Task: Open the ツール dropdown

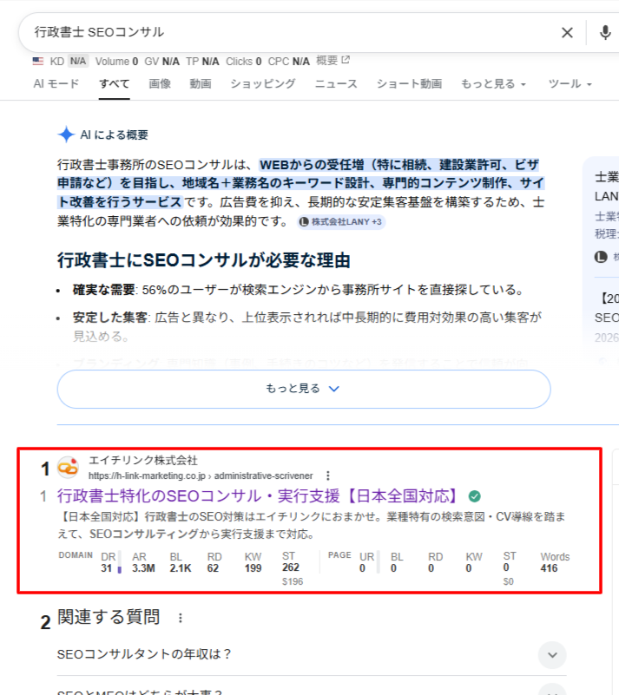Action: tap(570, 83)
